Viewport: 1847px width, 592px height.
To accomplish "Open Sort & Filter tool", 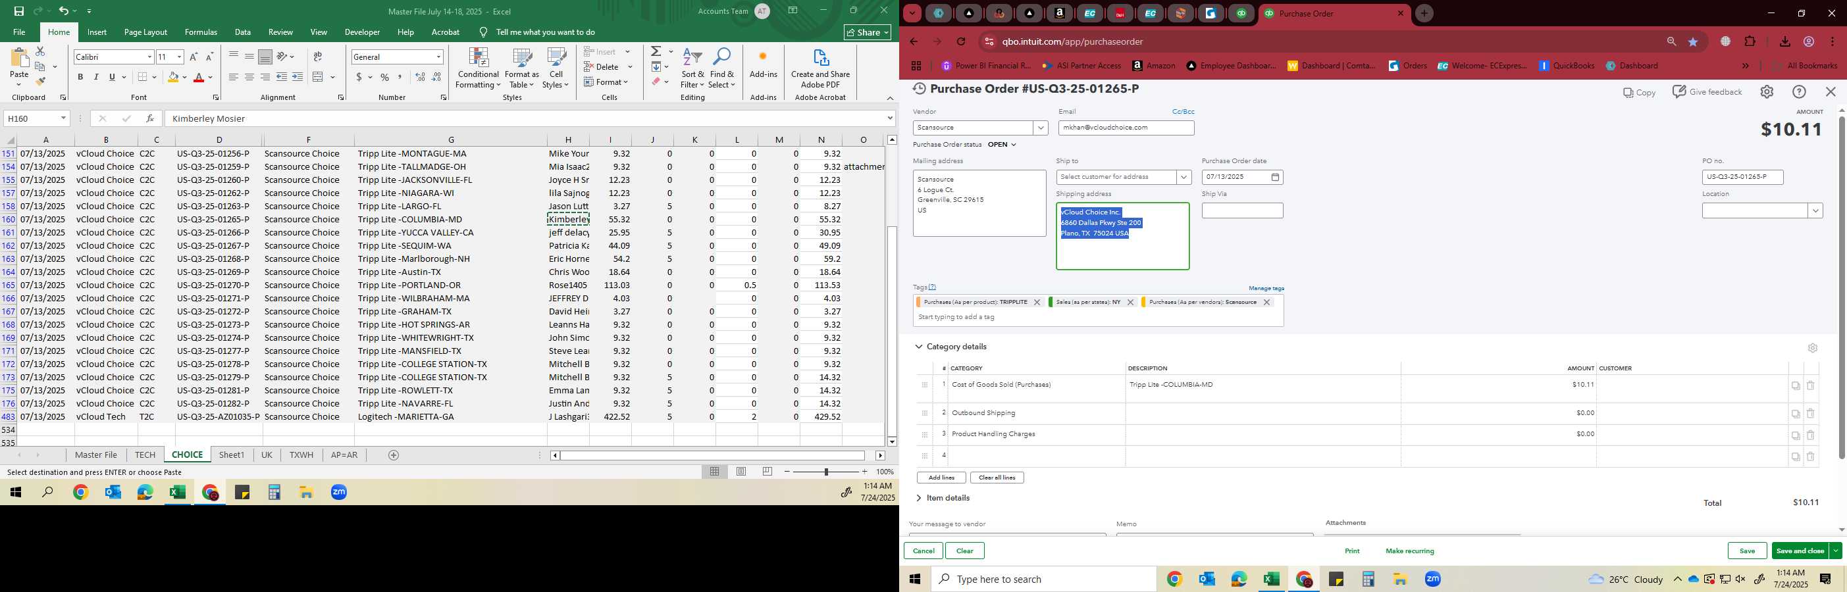I will pos(692,69).
